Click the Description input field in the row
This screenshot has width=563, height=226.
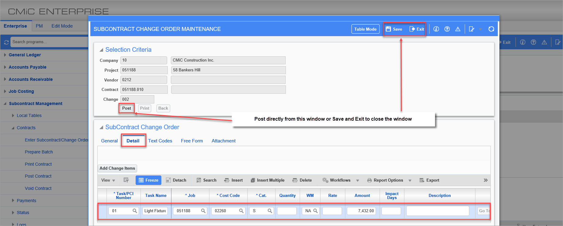pyautogui.click(x=438, y=211)
